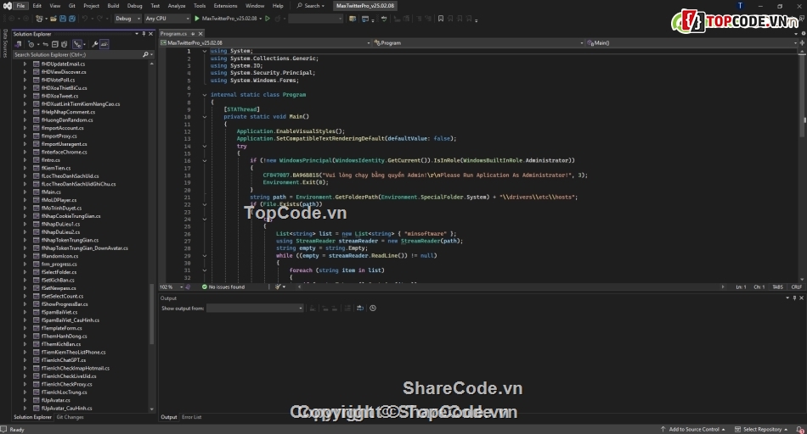
Task: Toggle pin on Program.cs tab
Action: tap(193, 34)
